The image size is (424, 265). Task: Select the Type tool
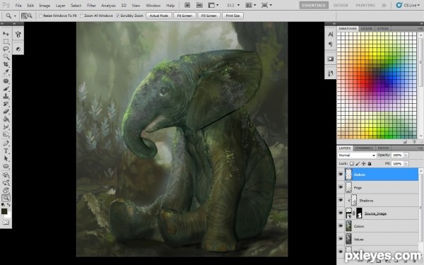coord(6,151)
